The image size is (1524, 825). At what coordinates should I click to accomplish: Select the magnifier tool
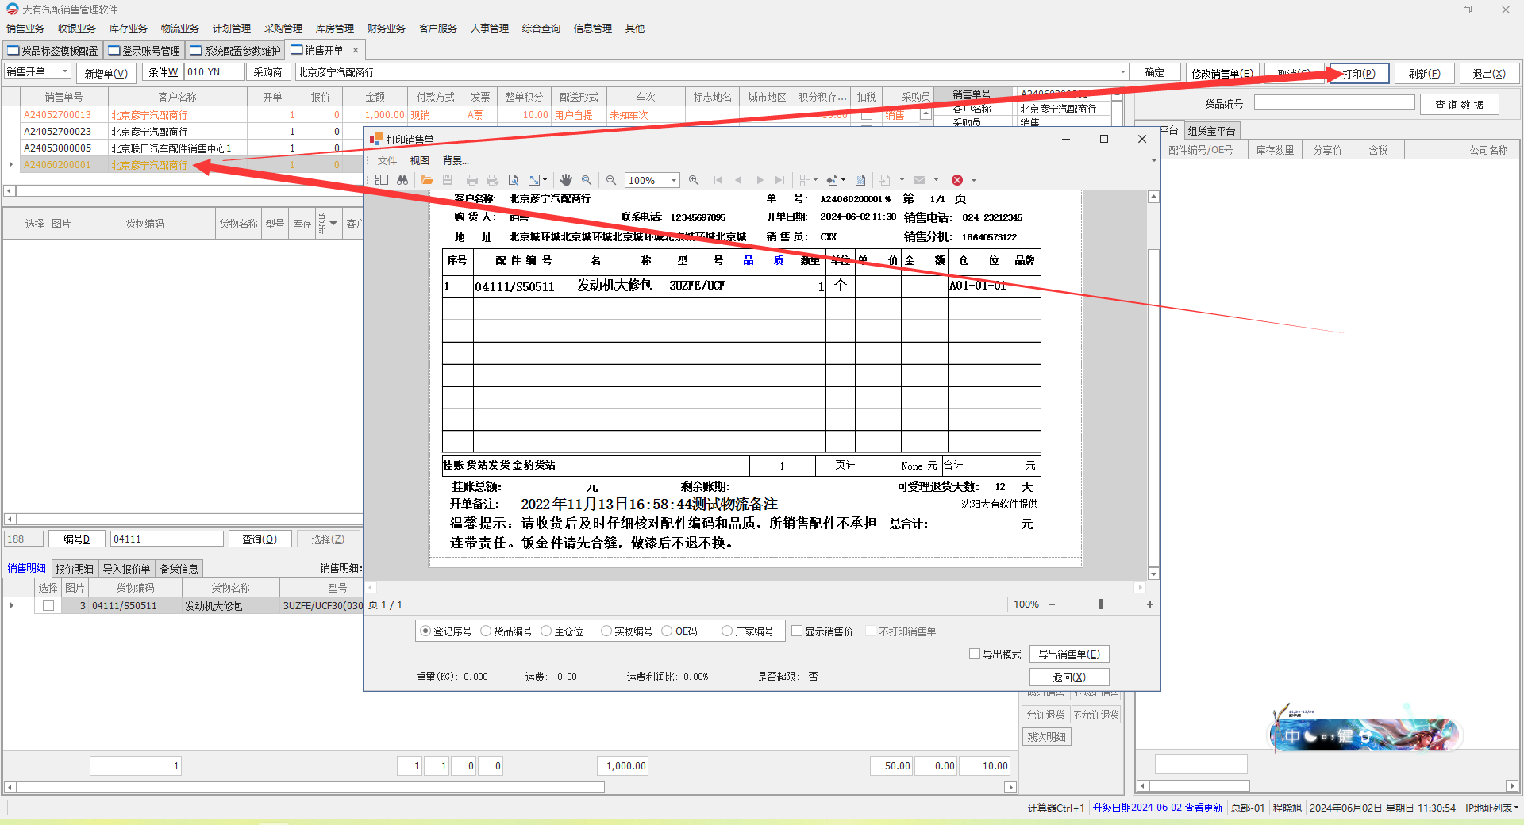click(x=587, y=180)
